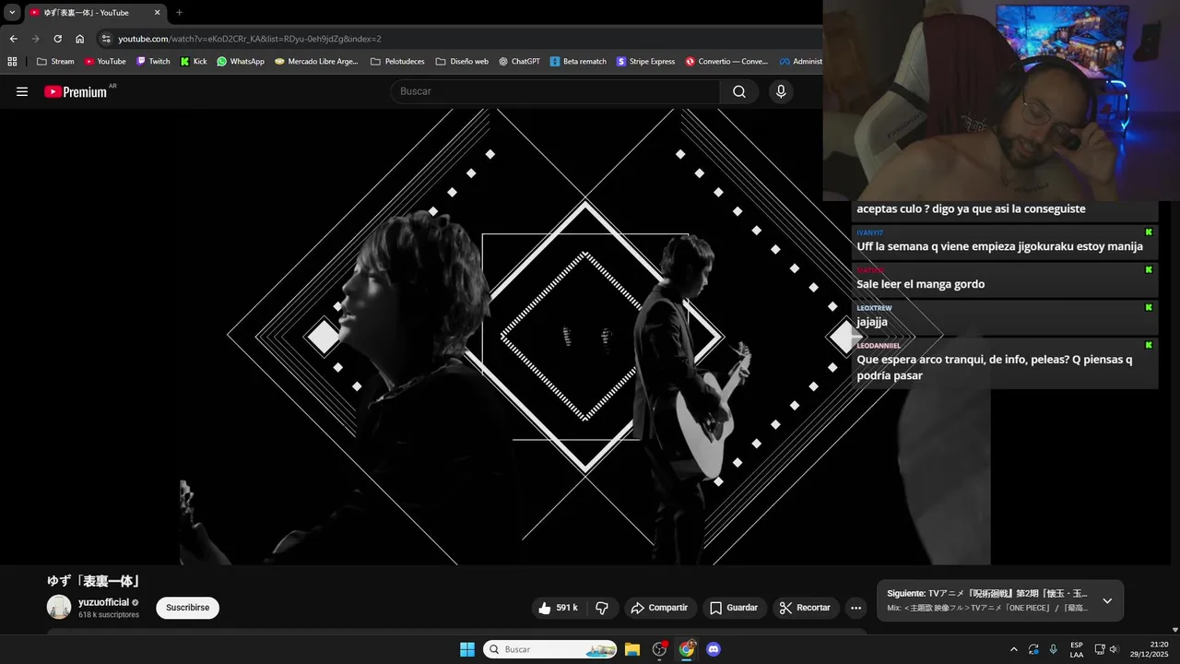Open the Diseño web bookmarks folder
The height and width of the screenshot is (664, 1180).
[461, 62]
